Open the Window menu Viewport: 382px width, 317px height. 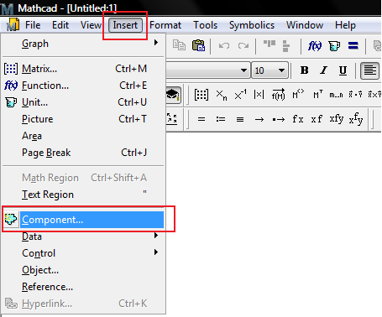click(x=305, y=25)
